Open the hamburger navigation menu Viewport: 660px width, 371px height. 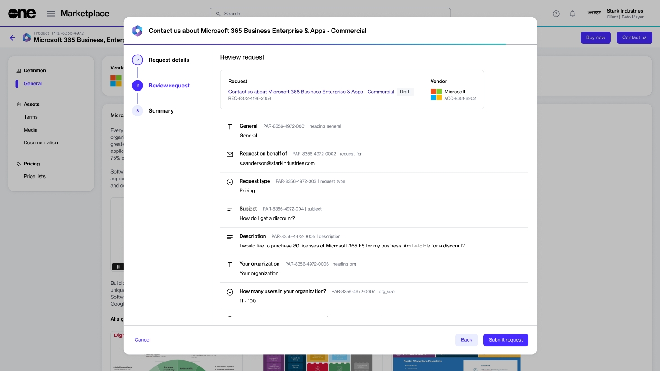(51, 14)
